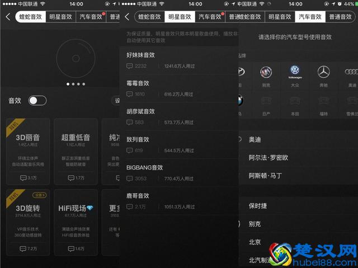
Task: Open comments icon under 霉霉音效
Action: 129,95
